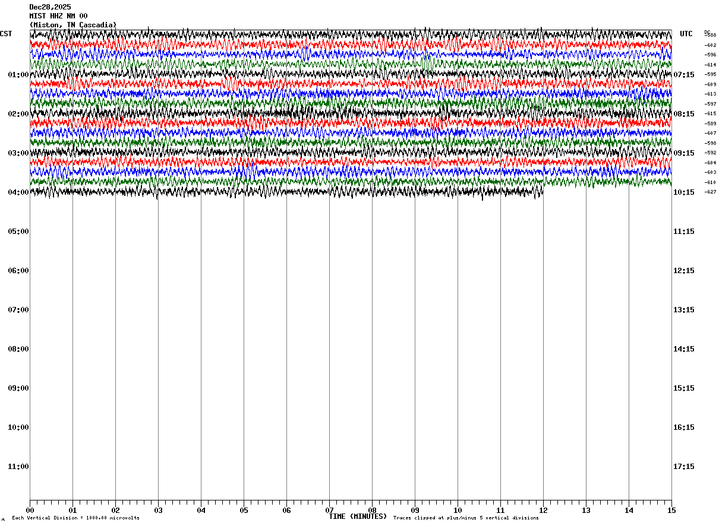Screen dimensions: 719x526
Task: Click minute tick label 07 on time axis
Action: click(329, 511)
